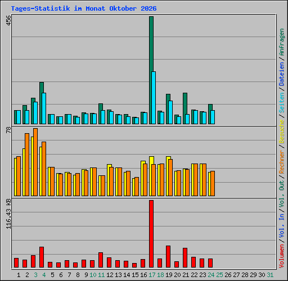Click the "Besuche" legend word
The image size is (288, 281).
coord(282,132)
